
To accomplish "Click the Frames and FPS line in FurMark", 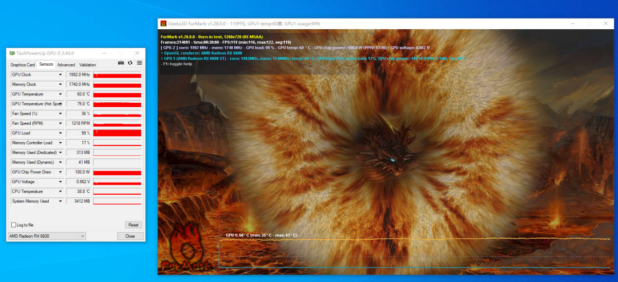I will 226,42.
